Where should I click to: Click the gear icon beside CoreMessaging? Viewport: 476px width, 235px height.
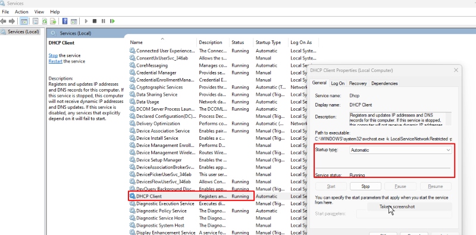pyautogui.click(x=132, y=65)
